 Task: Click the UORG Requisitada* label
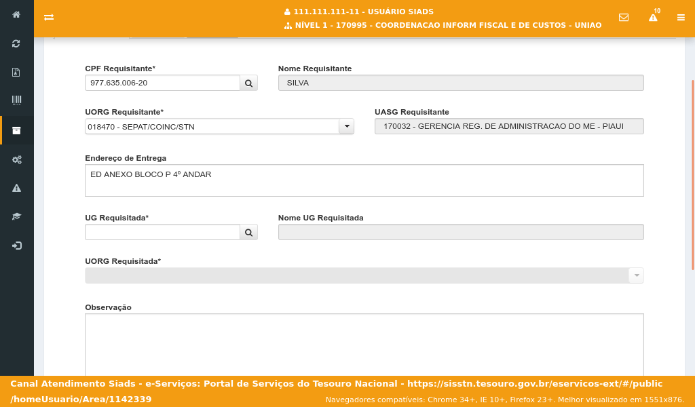123,261
